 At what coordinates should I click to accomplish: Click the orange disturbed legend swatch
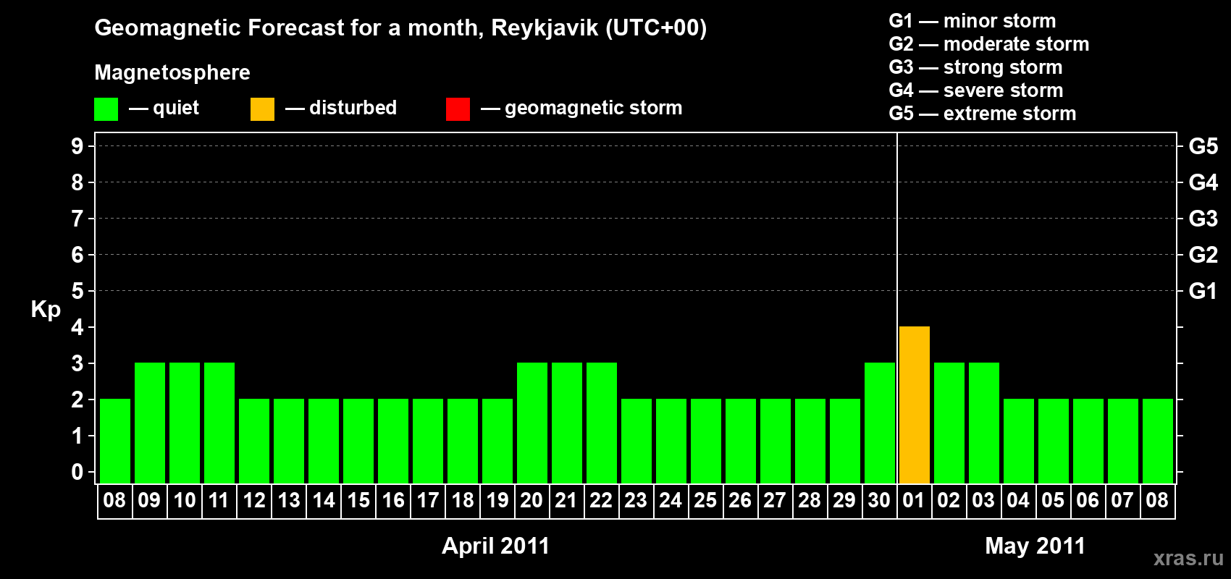point(262,109)
